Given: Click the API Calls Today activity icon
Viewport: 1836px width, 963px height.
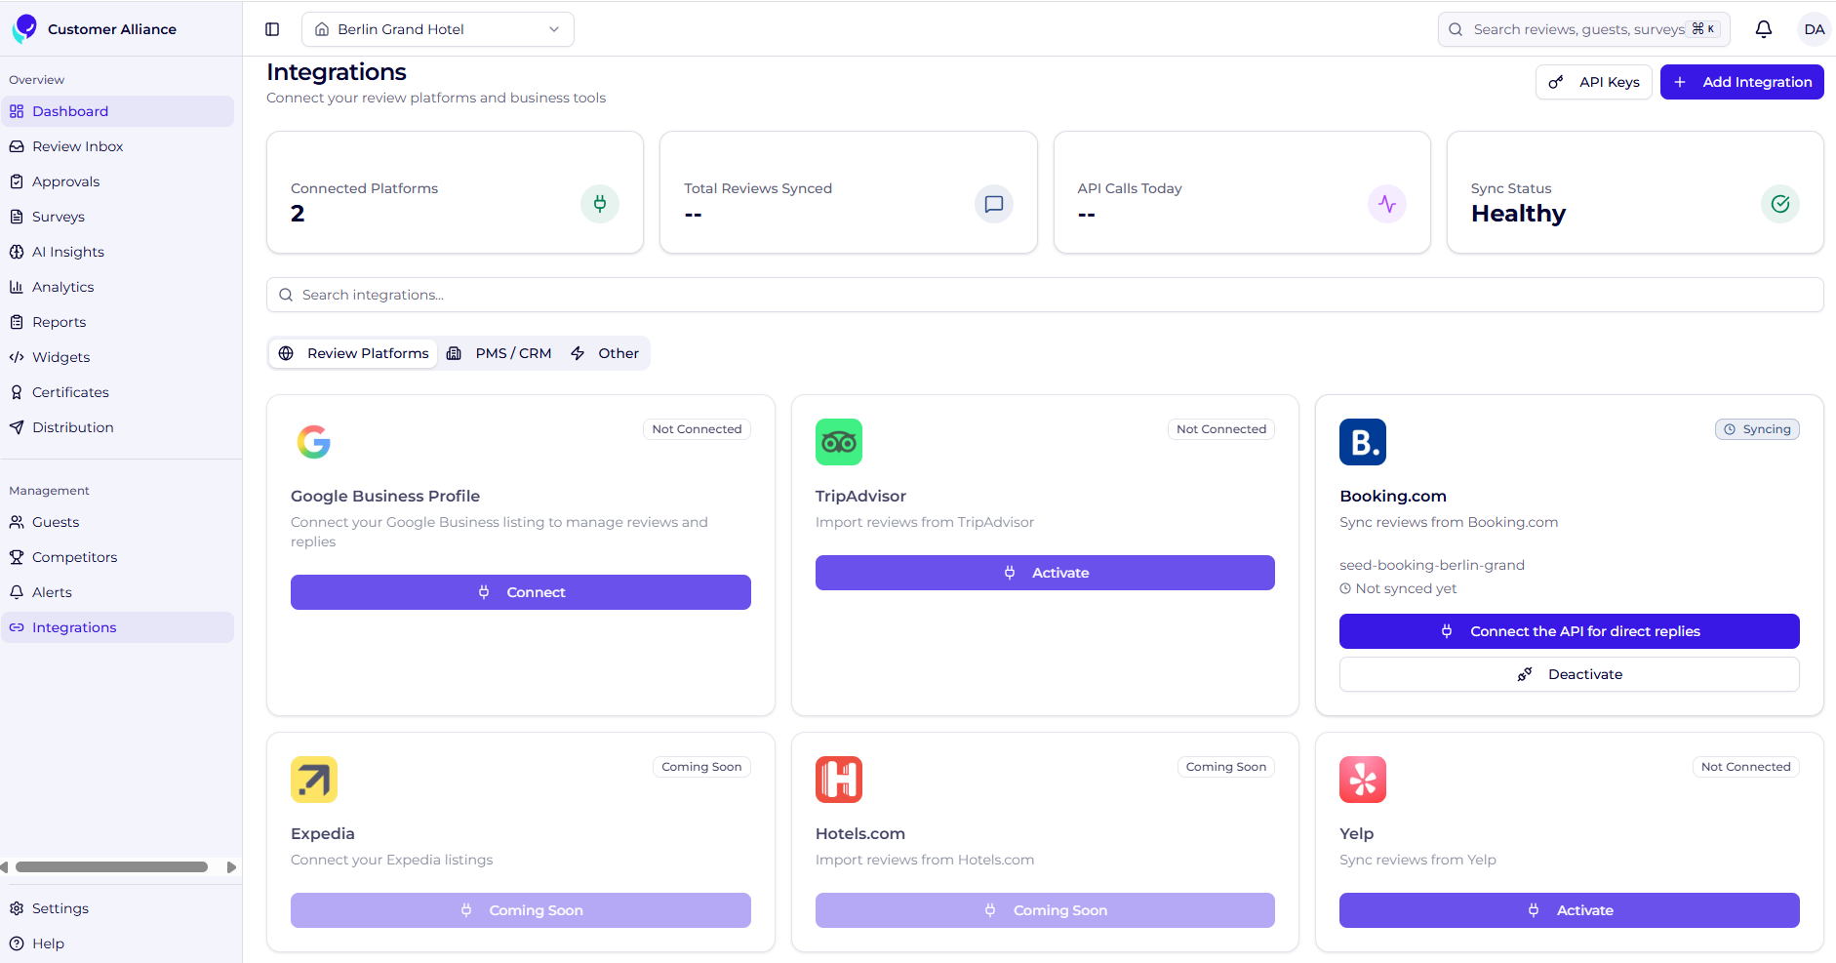Looking at the screenshot, I should click(x=1387, y=204).
